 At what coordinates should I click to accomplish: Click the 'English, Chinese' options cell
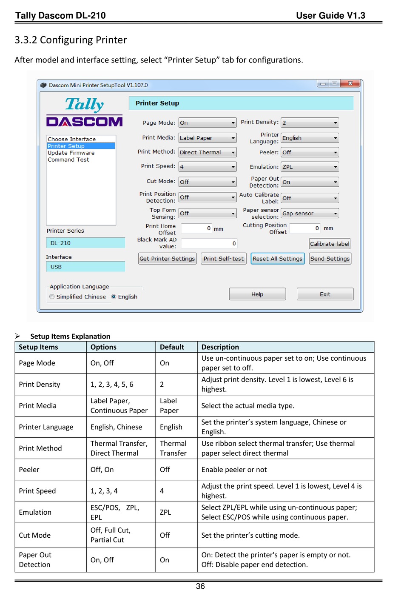121,427
